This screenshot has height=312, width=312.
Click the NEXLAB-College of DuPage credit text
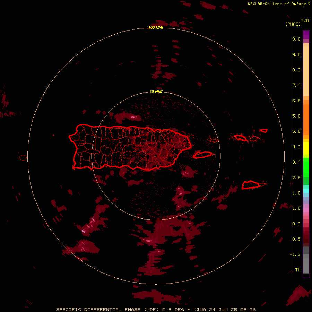(x=279, y=4)
